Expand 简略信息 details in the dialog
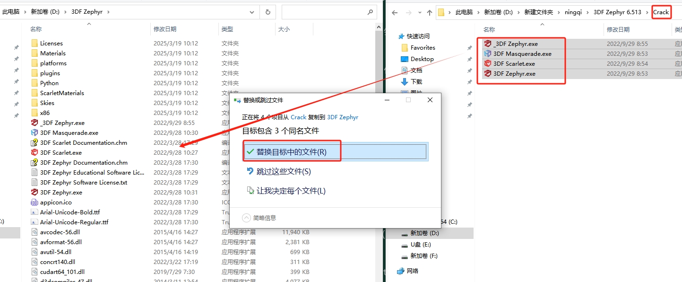Image resolution: width=682 pixels, height=282 pixels. (259, 218)
